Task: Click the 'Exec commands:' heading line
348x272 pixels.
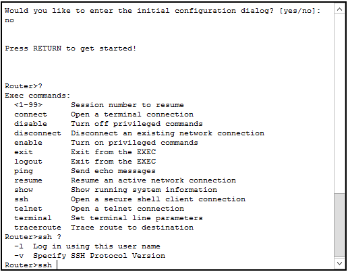Action: pyautogui.click(x=38, y=96)
